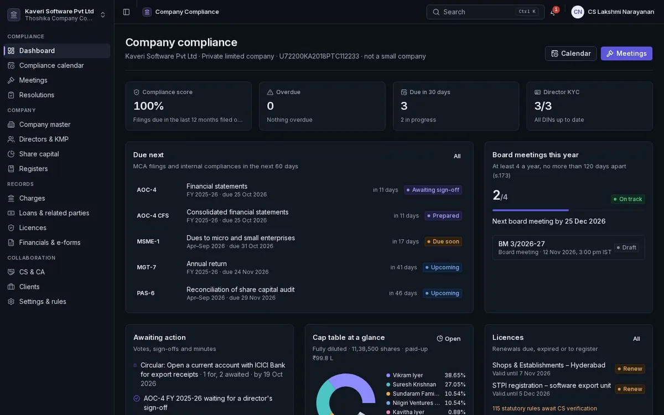The height and width of the screenshot is (415, 664).
Task: Show All in Due next panel
Action: tap(457, 156)
